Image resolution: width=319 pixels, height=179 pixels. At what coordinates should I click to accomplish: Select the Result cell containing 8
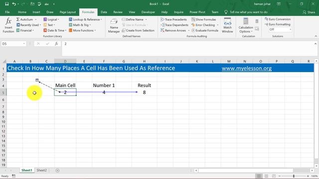[x=144, y=92]
